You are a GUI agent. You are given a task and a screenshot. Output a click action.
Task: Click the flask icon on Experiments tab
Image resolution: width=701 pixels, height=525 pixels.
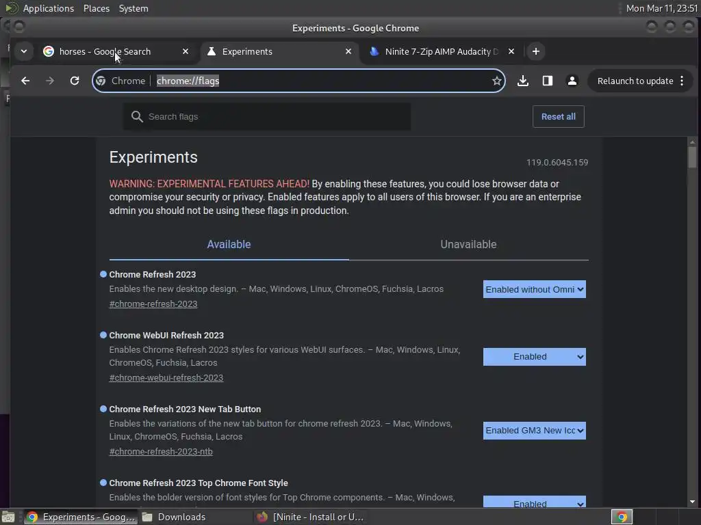pos(212,51)
